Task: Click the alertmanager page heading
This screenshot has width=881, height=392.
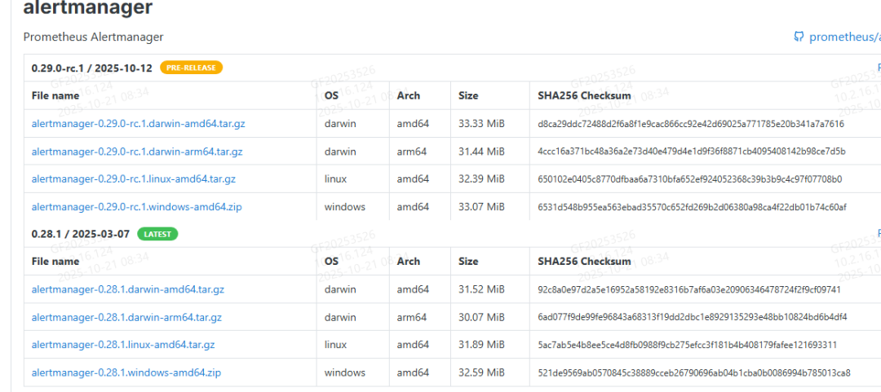Action: click(87, 8)
